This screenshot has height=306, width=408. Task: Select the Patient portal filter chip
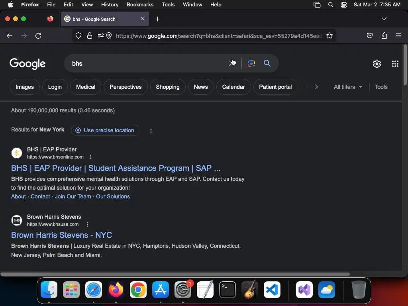coord(276,87)
